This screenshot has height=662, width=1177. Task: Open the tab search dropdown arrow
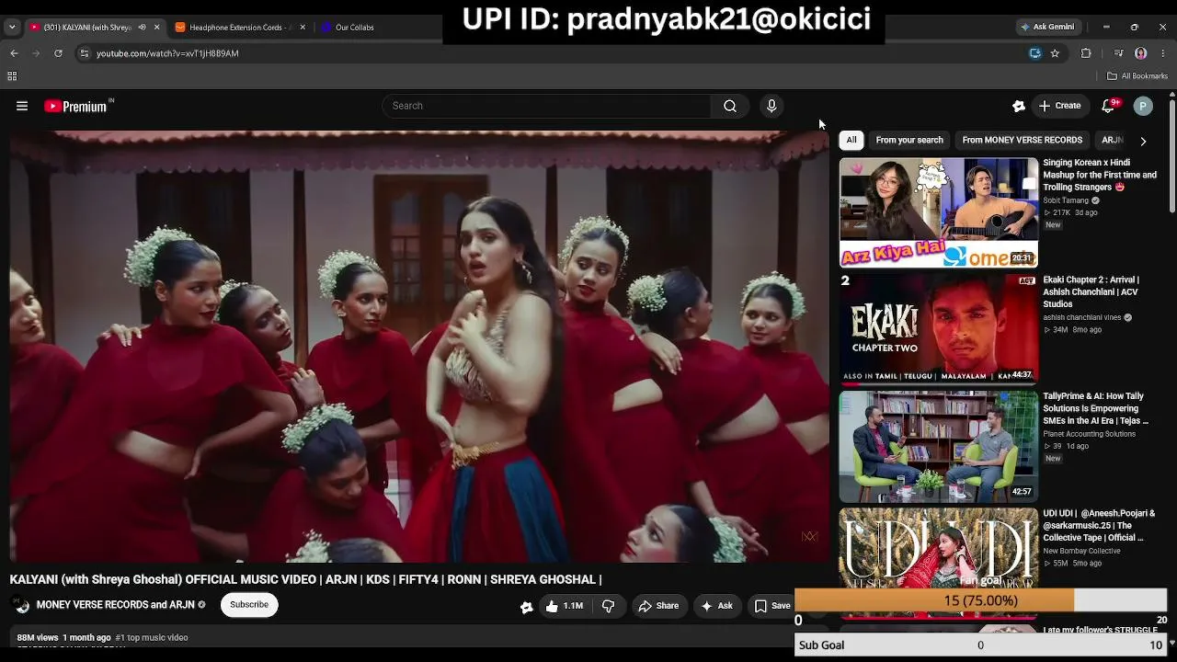click(x=12, y=28)
